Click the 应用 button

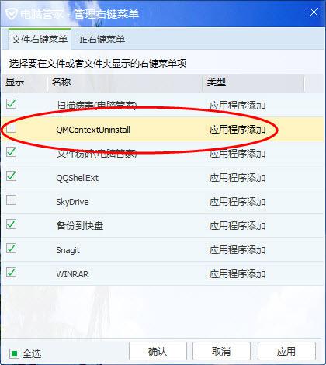coord(286,351)
